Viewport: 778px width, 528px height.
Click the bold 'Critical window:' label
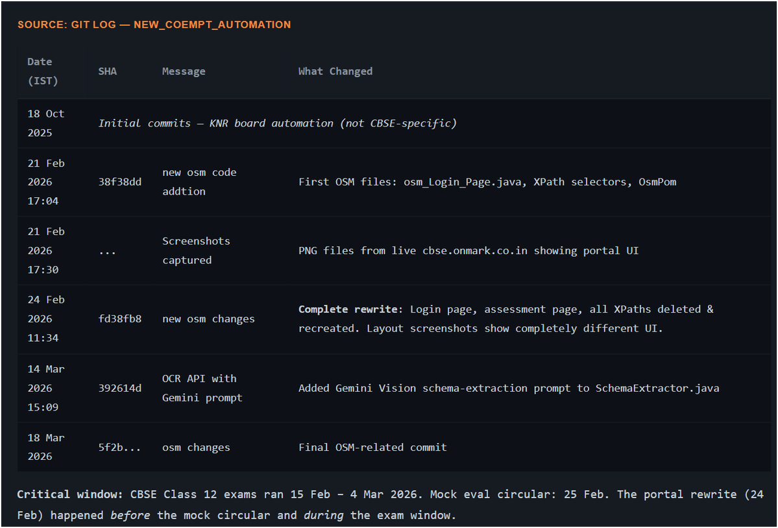pos(69,494)
